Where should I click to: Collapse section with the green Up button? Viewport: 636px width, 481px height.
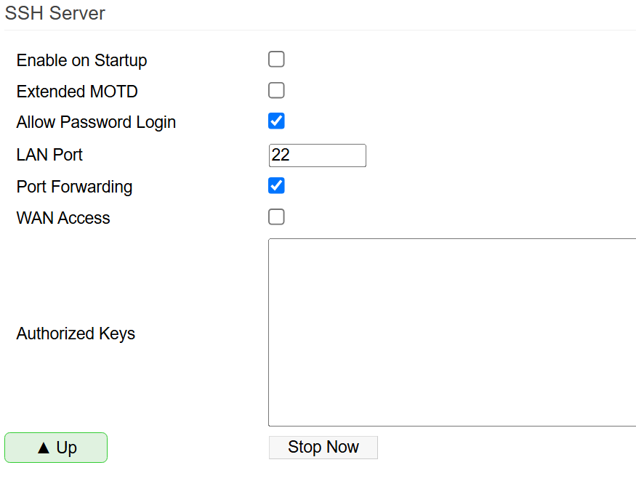pyautogui.click(x=56, y=448)
